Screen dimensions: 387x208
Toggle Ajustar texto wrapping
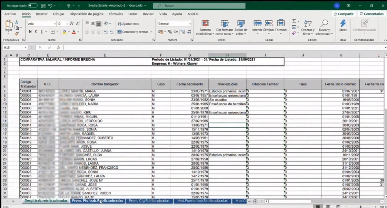click(x=128, y=24)
